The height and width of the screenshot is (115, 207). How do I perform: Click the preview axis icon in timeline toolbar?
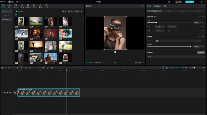(186, 68)
